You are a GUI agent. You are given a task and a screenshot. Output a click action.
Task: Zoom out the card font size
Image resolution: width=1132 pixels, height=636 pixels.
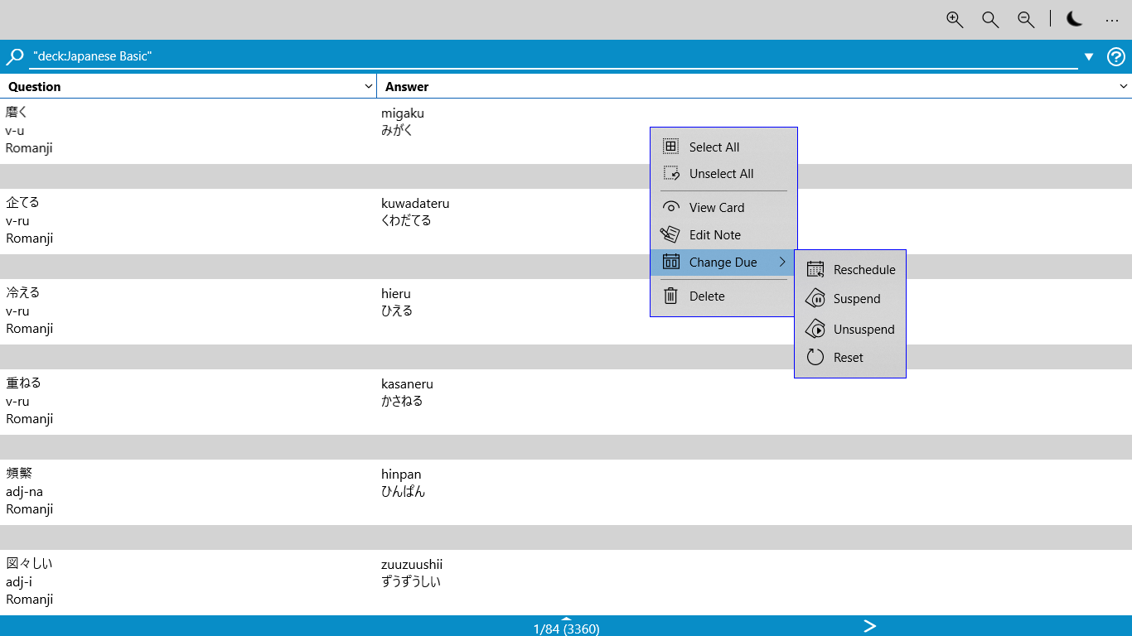1025,19
